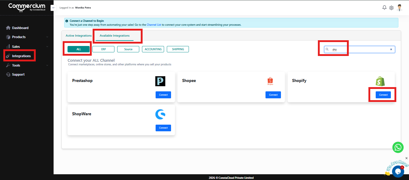Expand the Products submenu chevron
409x180 pixels.
[47, 37]
